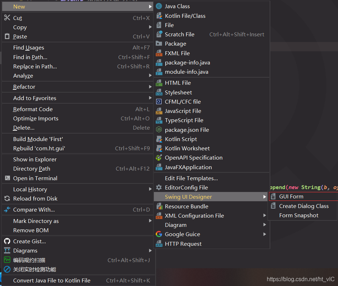Click the package-info.java icon
This screenshot has height=286, width=338.
click(x=159, y=62)
